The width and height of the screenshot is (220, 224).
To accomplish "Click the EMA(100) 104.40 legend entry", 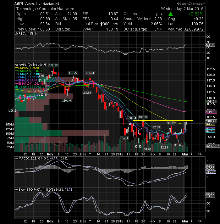I will pos(29,84).
